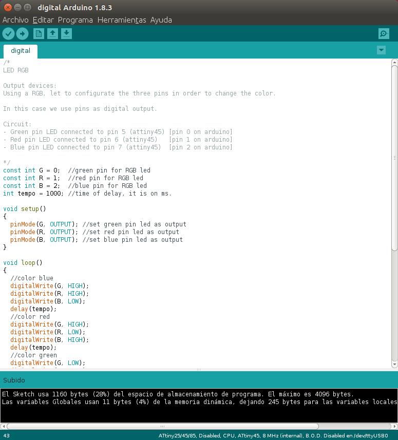The height and width of the screenshot is (440, 398).
Task: Click the '//color green' comment
Action: pos(33,355)
